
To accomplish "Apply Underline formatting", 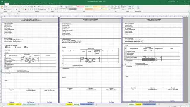I will coord(17,9).
